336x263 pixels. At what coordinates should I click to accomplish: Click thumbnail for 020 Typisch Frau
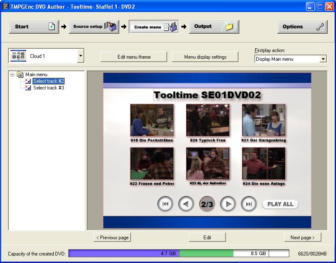(208, 120)
